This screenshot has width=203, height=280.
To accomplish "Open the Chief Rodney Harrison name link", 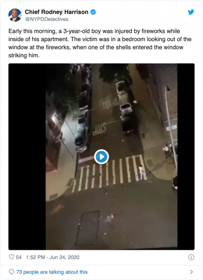I will pos(56,12).
